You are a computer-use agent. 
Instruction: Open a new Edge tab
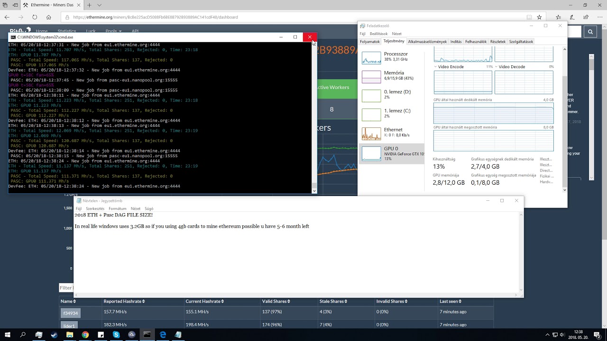click(89, 5)
